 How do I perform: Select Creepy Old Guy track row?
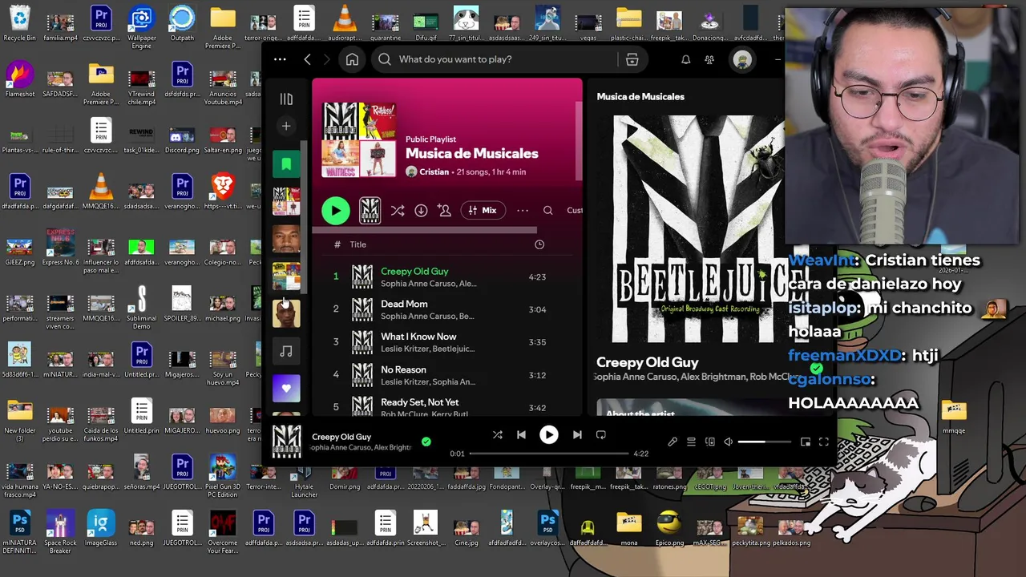[447, 276]
